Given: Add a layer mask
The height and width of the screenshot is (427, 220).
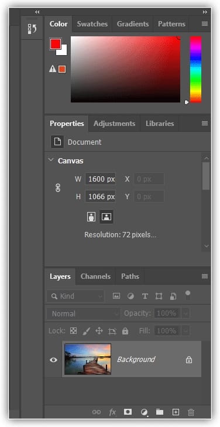Looking at the screenshot, I should [x=128, y=412].
